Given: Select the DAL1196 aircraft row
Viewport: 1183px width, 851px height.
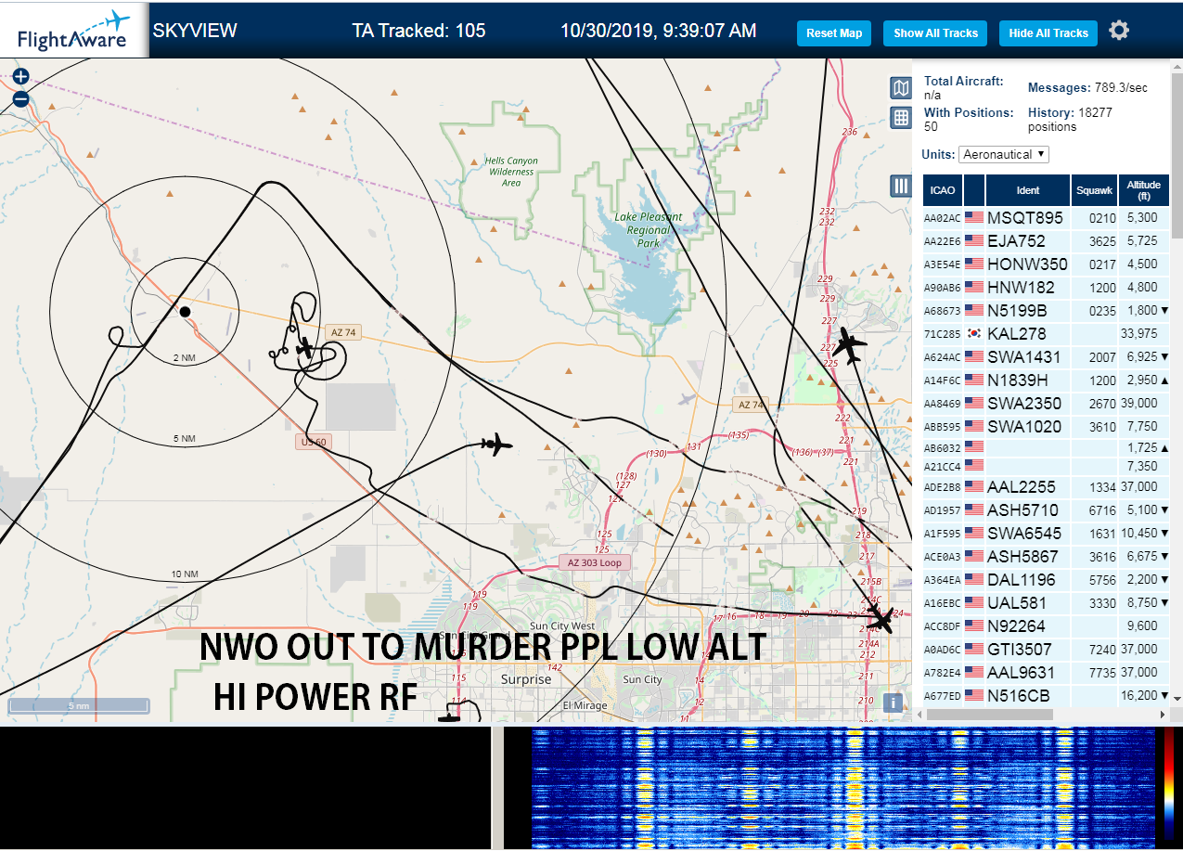Looking at the screenshot, I should tap(1047, 579).
